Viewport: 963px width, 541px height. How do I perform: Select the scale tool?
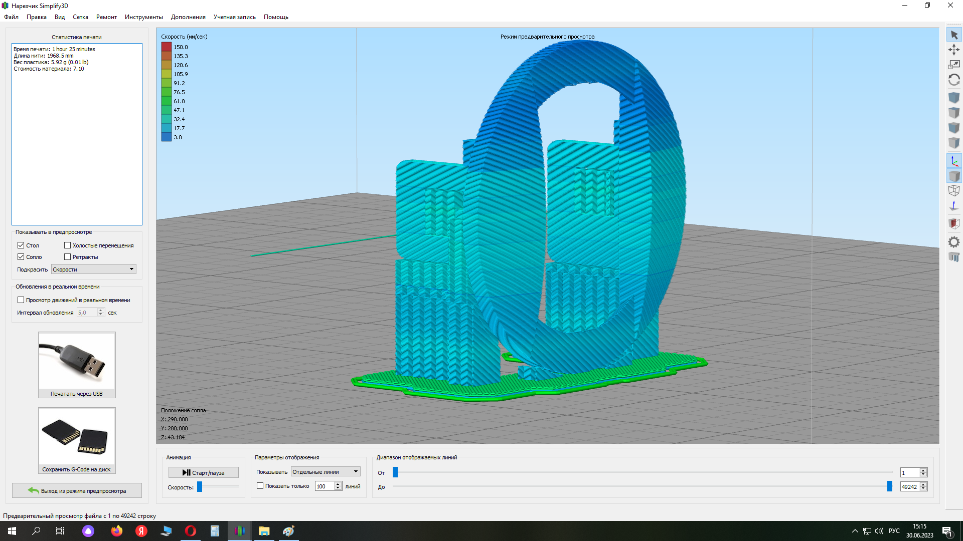(954, 65)
